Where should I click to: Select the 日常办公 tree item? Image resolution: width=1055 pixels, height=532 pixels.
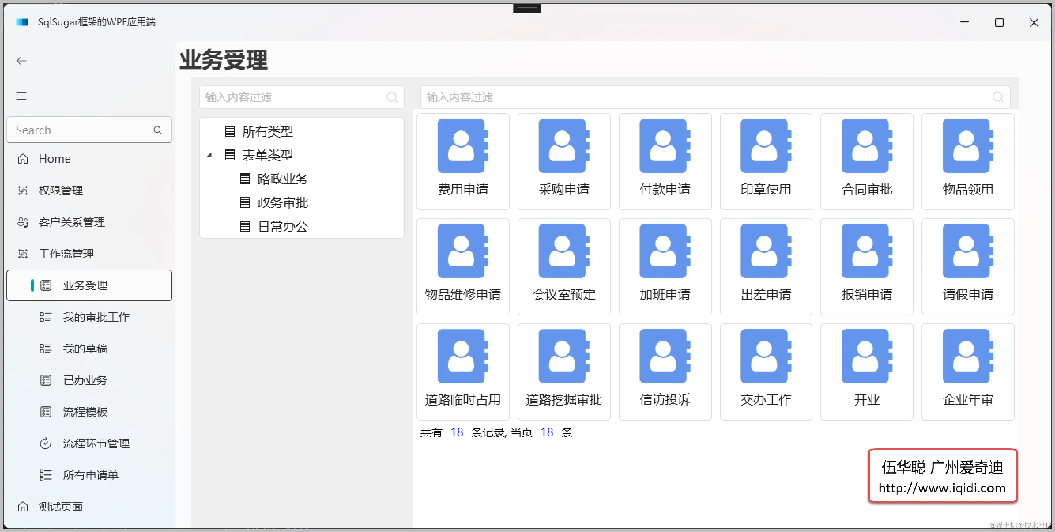point(283,226)
